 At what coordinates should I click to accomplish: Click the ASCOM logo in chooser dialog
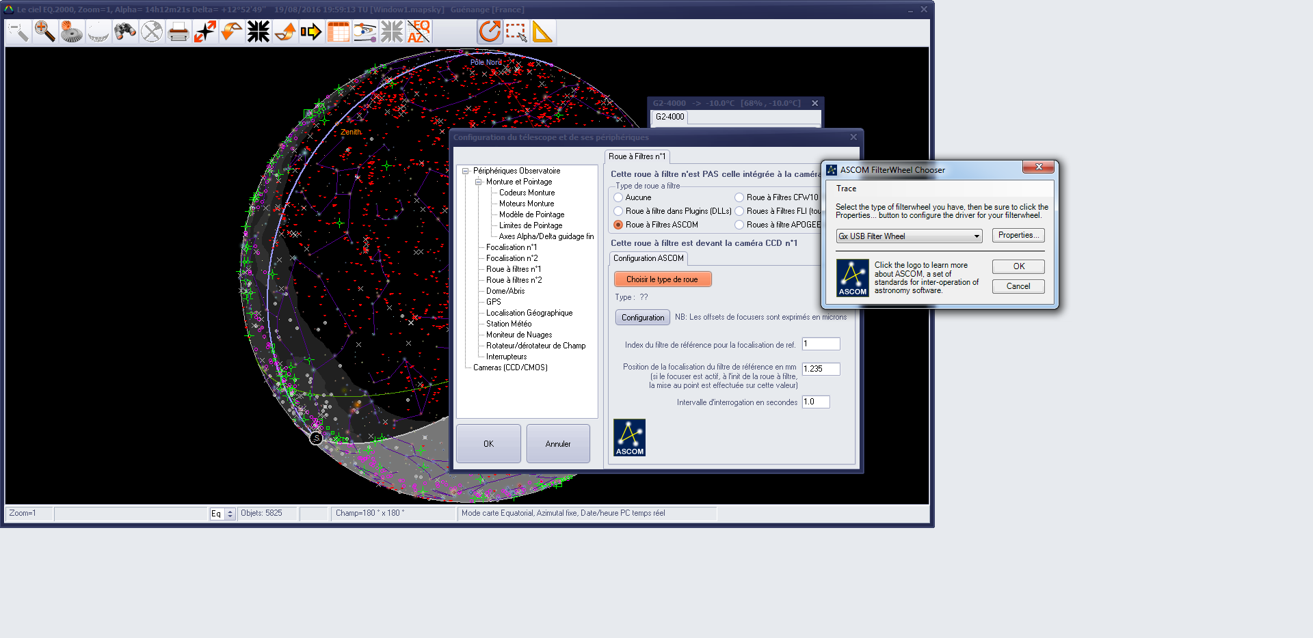(852, 278)
